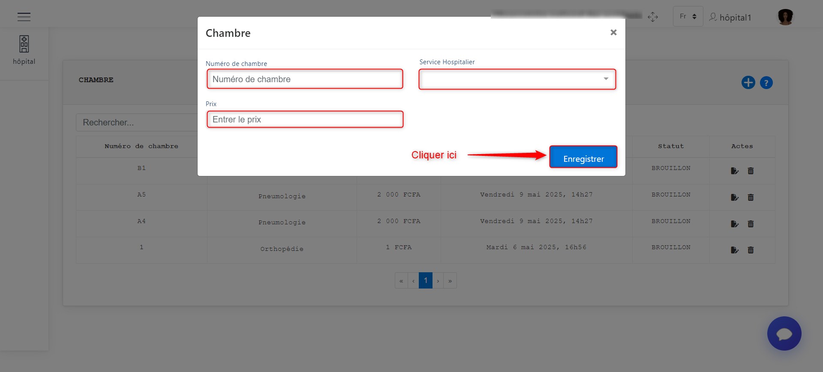Click the Numéro de chambre column header
Viewport: 823px width, 372px height.
[141, 146]
